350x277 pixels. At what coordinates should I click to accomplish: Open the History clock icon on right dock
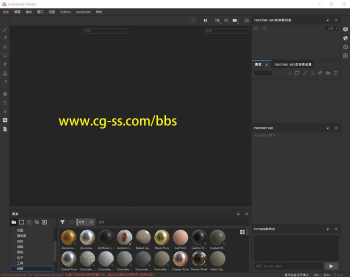345,47
